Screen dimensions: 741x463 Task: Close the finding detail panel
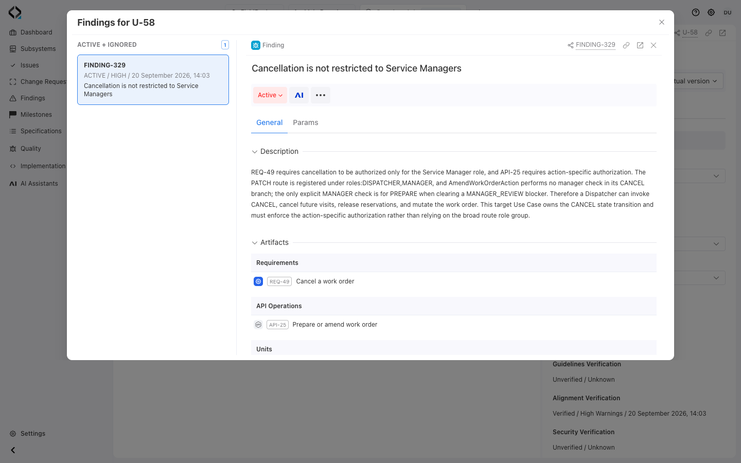coord(654,45)
